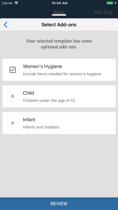Tap the 10:04 AM clock
This screenshot has width=118, height=210.
60,3
